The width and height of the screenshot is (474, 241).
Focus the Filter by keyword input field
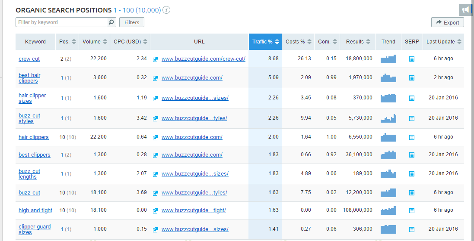pyautogui.click(x=61, y=22)
